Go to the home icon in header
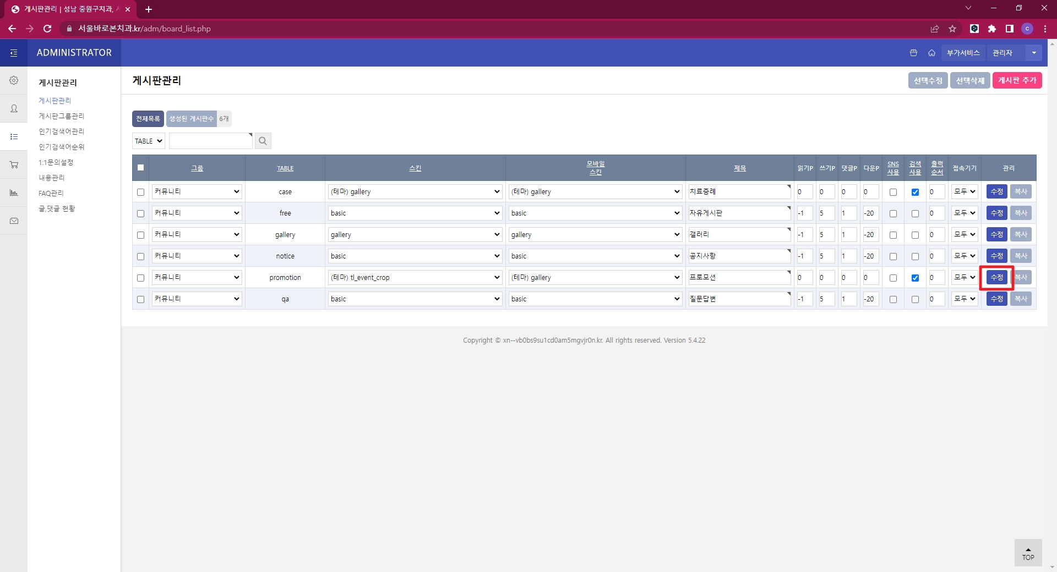 (x=931, y=53)
